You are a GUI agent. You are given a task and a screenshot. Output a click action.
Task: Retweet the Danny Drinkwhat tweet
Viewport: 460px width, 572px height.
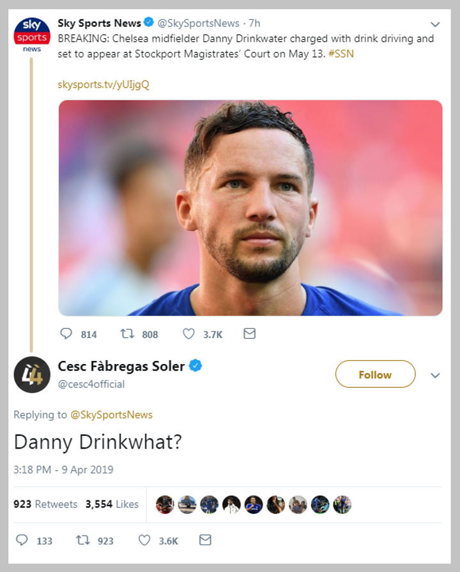83,541
